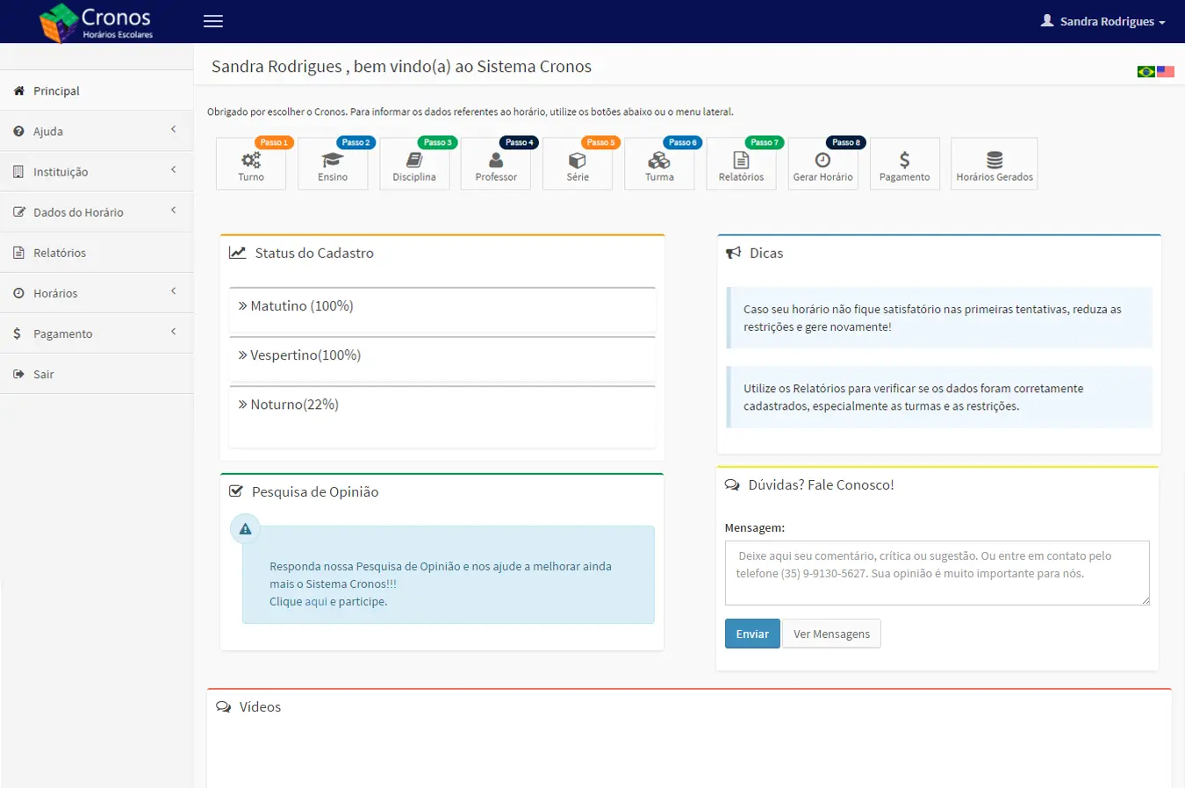This screenshot has height=788, width=1185.
Task: Click the tip about reducing restrictions
Action: coord(939,318)
